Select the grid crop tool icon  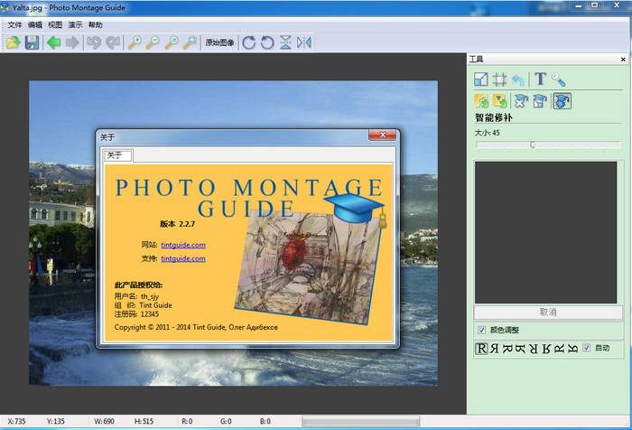coord(499,79)
